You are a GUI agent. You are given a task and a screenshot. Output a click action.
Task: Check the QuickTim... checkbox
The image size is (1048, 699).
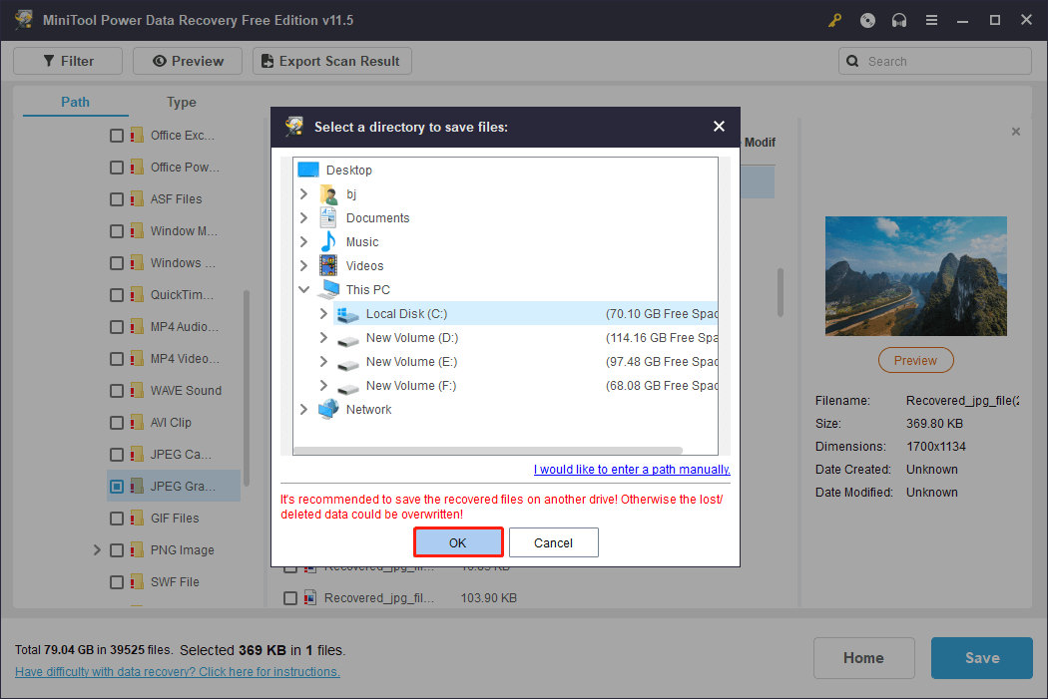[117, 295]
